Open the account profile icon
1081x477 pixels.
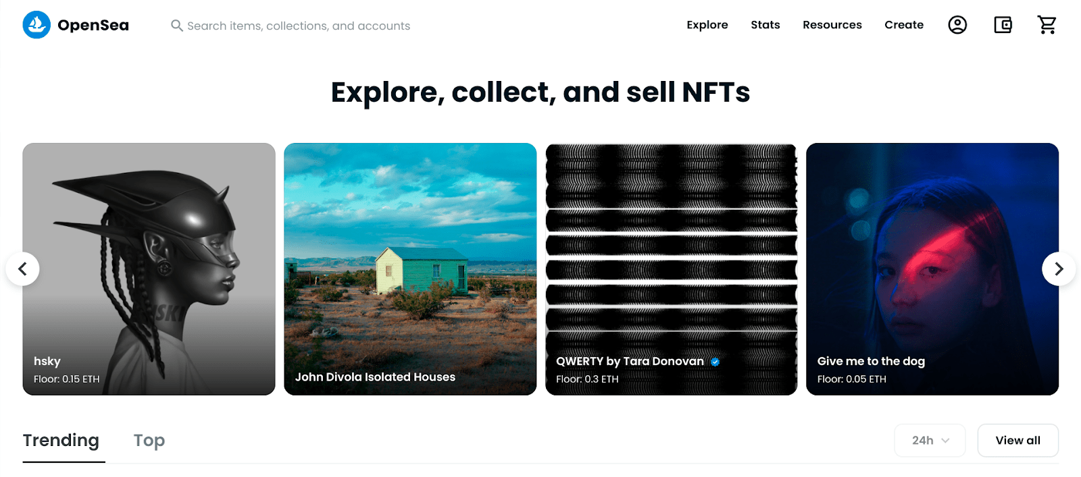(957, 25)
